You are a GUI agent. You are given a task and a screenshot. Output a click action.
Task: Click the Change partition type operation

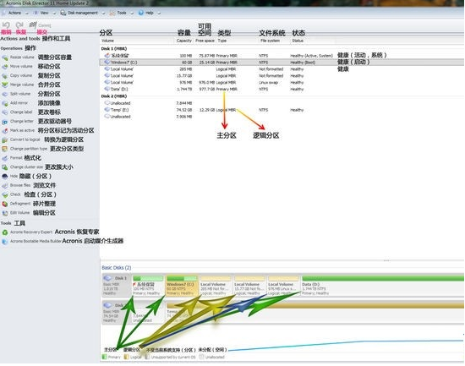point(25,149)
